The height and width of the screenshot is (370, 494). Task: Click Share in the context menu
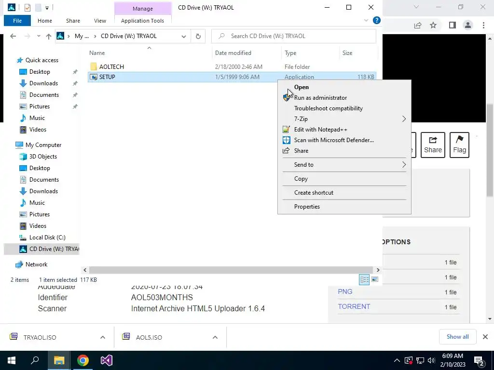[x=301, y=151]
